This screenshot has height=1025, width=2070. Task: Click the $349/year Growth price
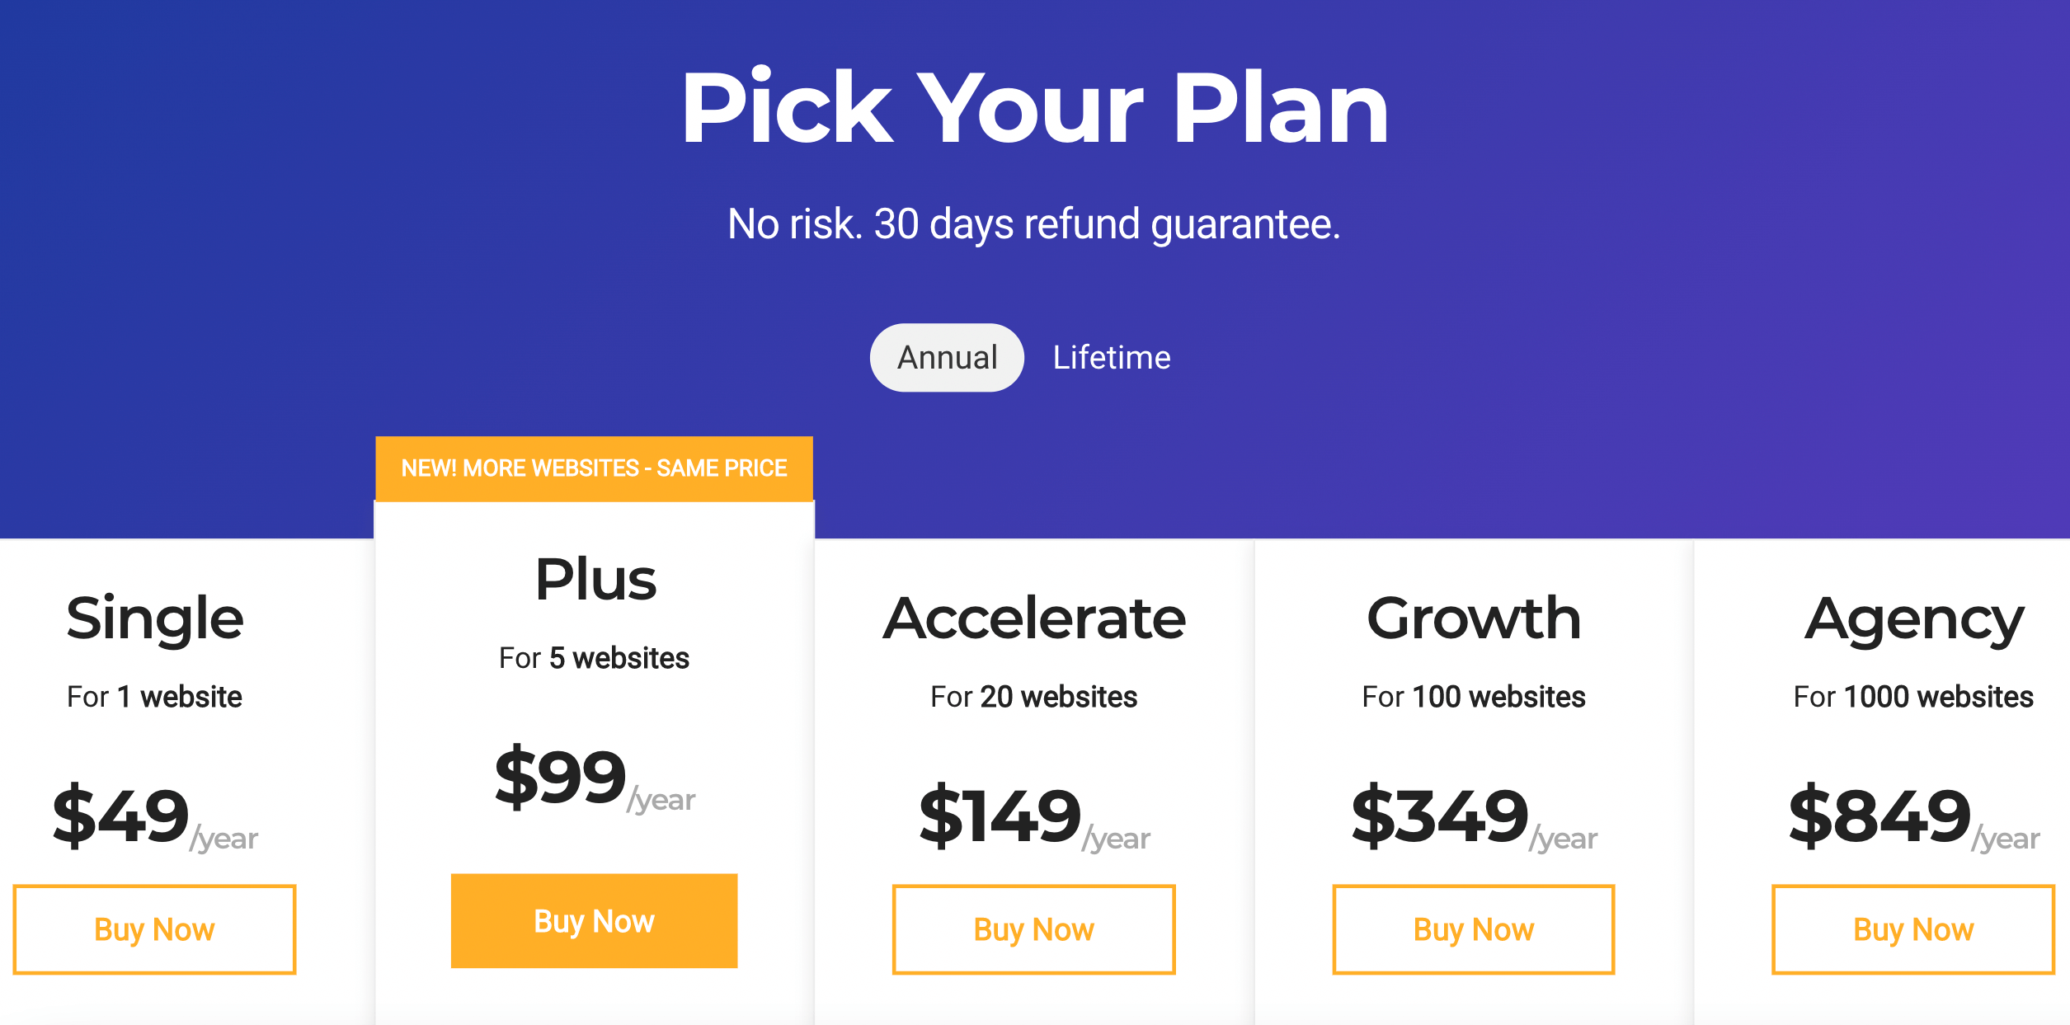[x=1474, y=816]
